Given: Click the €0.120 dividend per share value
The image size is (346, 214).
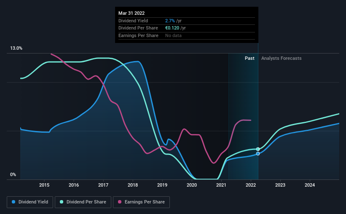Looking at the screenshot, I should coord(172,28).
